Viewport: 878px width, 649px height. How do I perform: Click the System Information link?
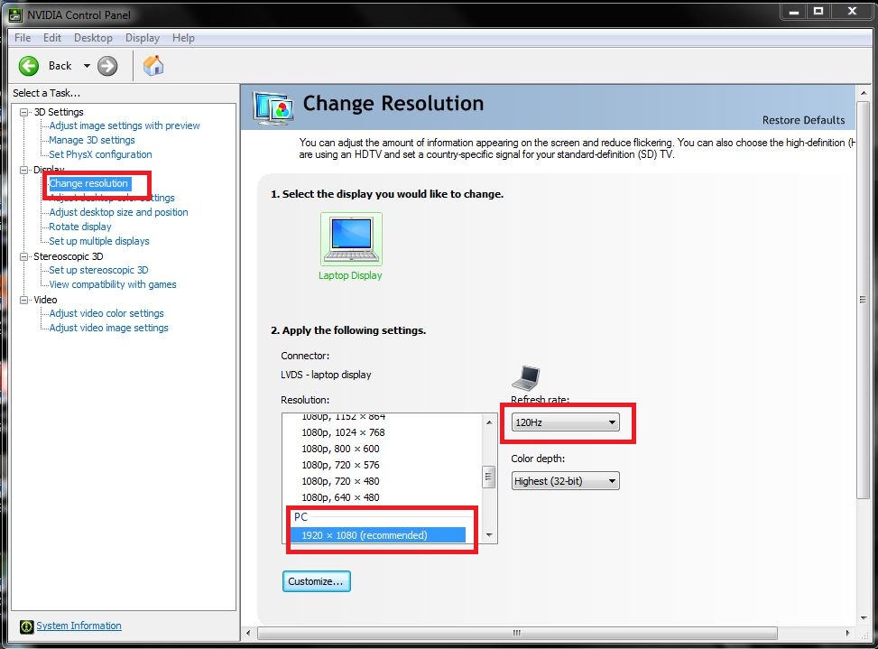click(79, 626)
